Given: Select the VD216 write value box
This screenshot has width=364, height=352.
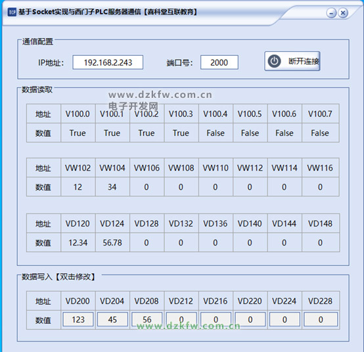Looking at the screenshot, I should coord(216,320).
